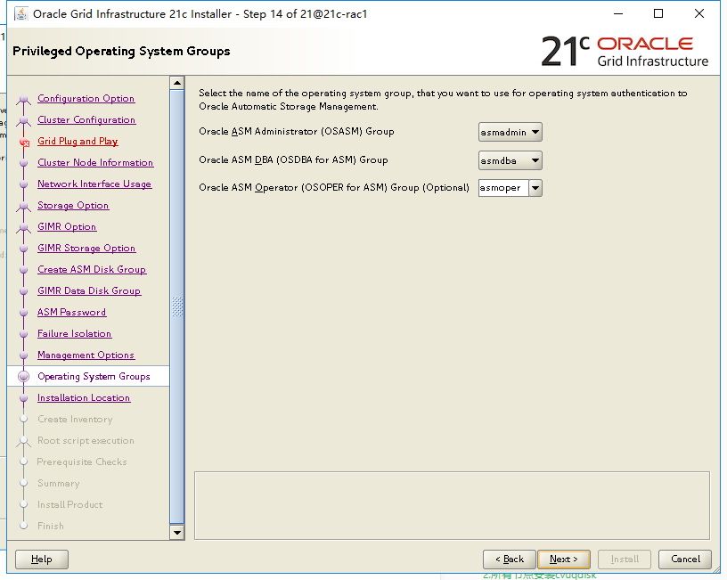The width and height of the screenshot is (727, 580).
Task: Click the Next button
Action: tap(564, 560)
